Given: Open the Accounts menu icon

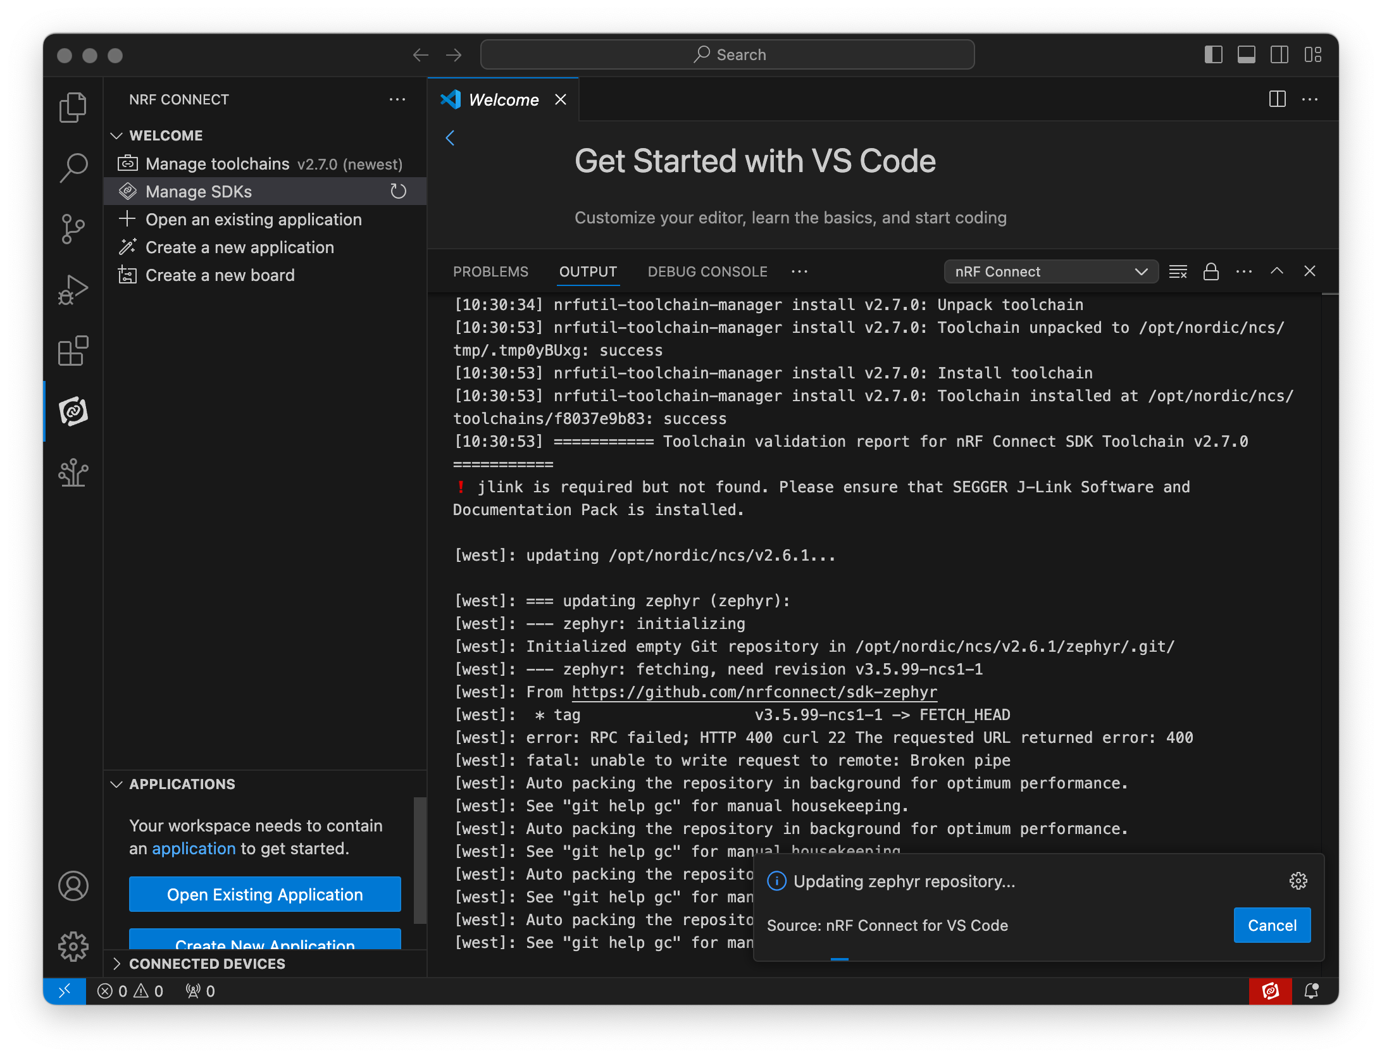Looking at the screenshot, I should [73, 886].
